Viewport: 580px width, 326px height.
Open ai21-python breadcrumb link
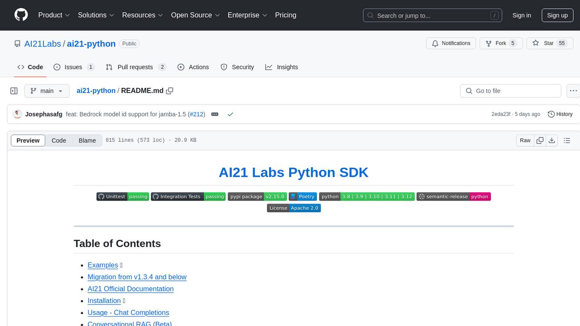pyautogui.click(x=96, y=90)
